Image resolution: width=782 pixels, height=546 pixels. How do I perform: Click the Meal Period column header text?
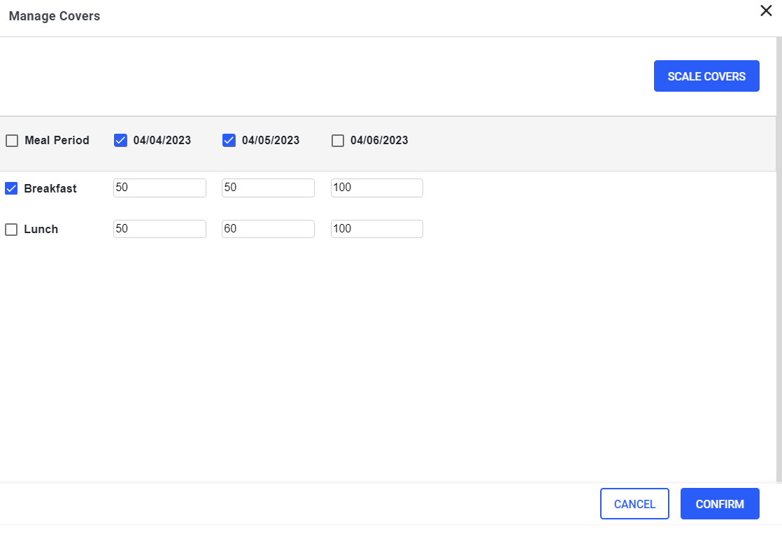(x=57, y=140)
